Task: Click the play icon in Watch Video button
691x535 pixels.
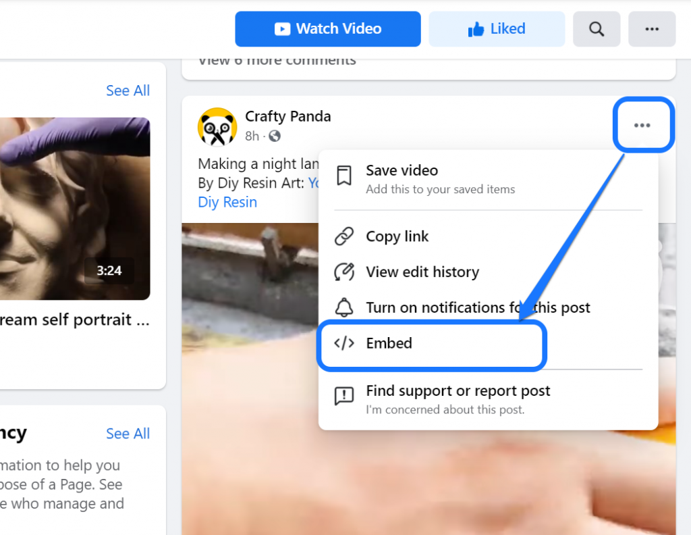Action: (x=283, y=29)
